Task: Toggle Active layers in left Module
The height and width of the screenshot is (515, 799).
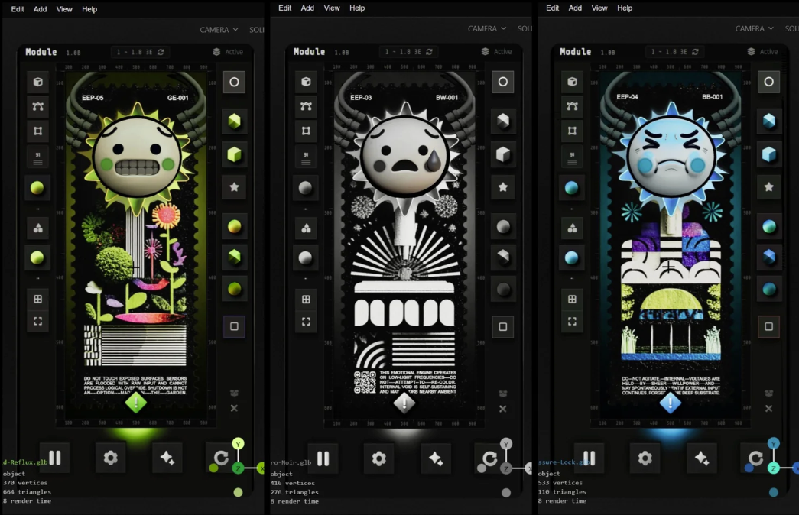Action: tap(228, 52)
